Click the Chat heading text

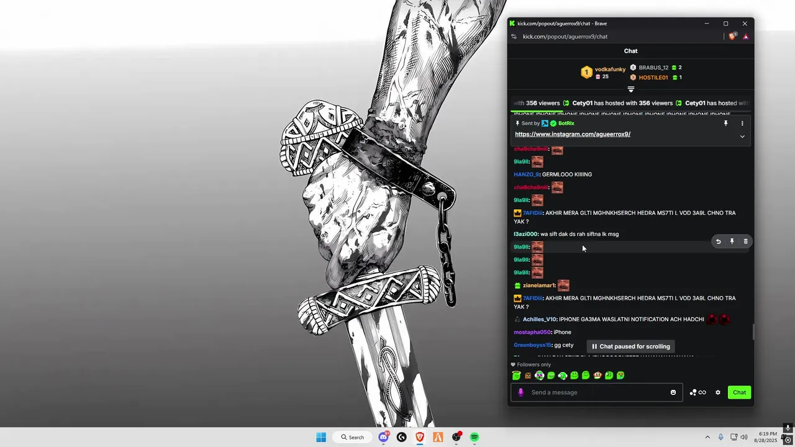coord(630,51)
